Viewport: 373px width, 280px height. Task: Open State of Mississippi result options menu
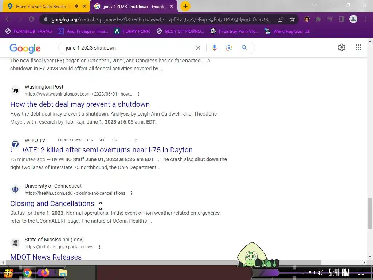click(x=99, y=247)
